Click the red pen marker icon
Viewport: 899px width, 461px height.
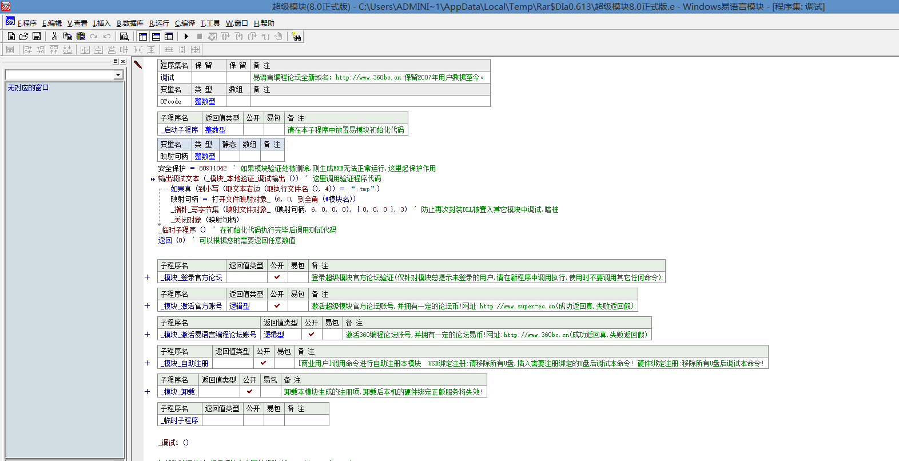138,64
